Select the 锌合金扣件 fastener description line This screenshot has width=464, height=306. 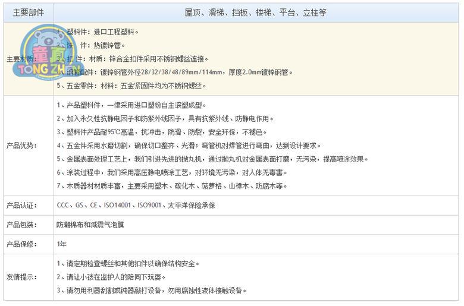134,59
